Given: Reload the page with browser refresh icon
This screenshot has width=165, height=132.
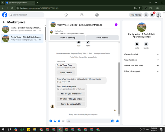Looking at the screenshot, I should (x=12, y=8).
